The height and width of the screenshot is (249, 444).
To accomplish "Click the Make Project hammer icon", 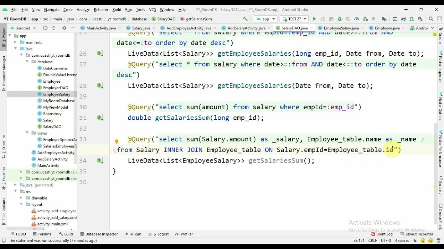I will pyautogui.click(x=245, y=19).
